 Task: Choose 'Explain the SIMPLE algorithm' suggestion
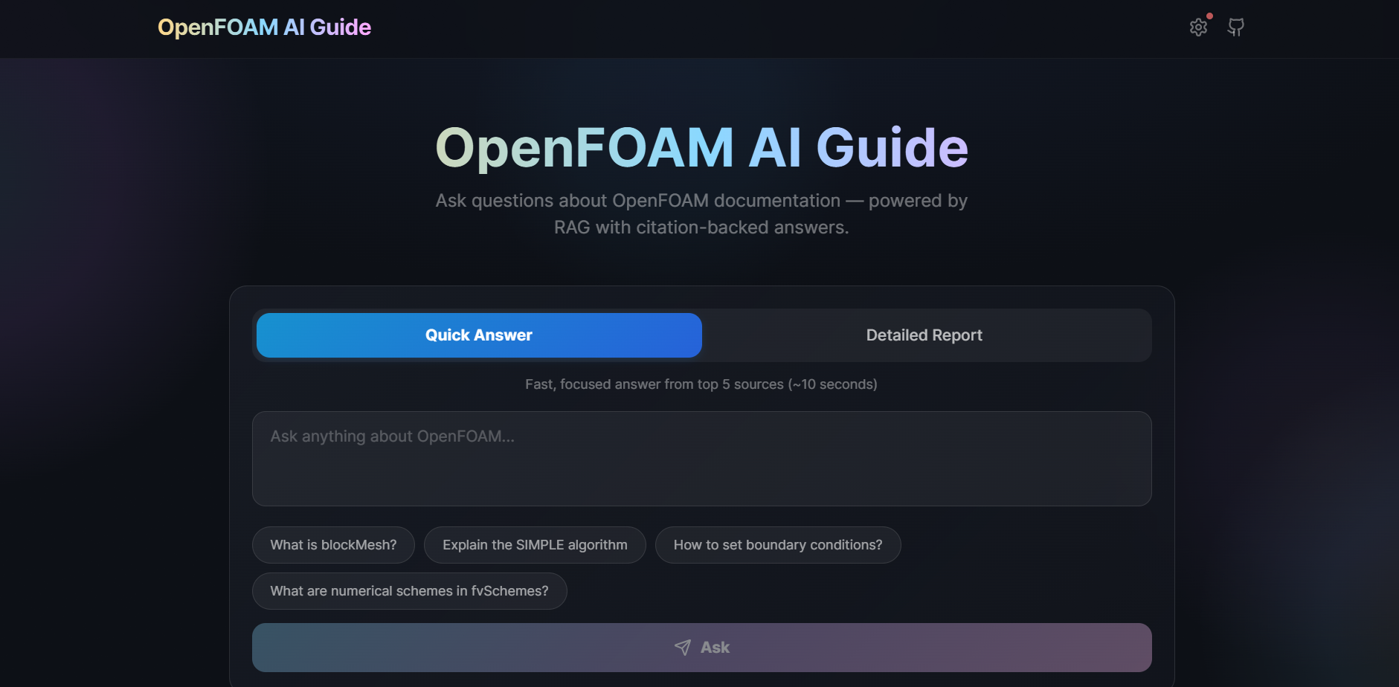click(x=534, y=544)
